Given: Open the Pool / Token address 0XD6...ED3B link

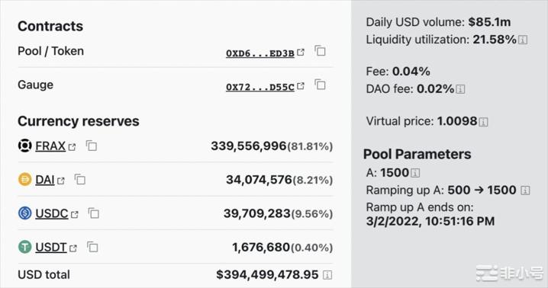Looking at the screenshot, I should click(260, 53).
